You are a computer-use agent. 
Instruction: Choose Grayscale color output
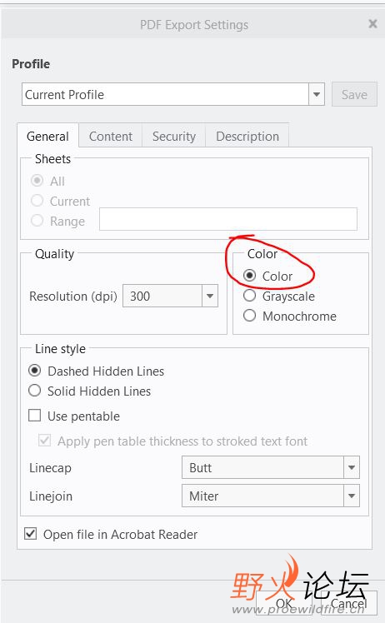coord(249,296)
